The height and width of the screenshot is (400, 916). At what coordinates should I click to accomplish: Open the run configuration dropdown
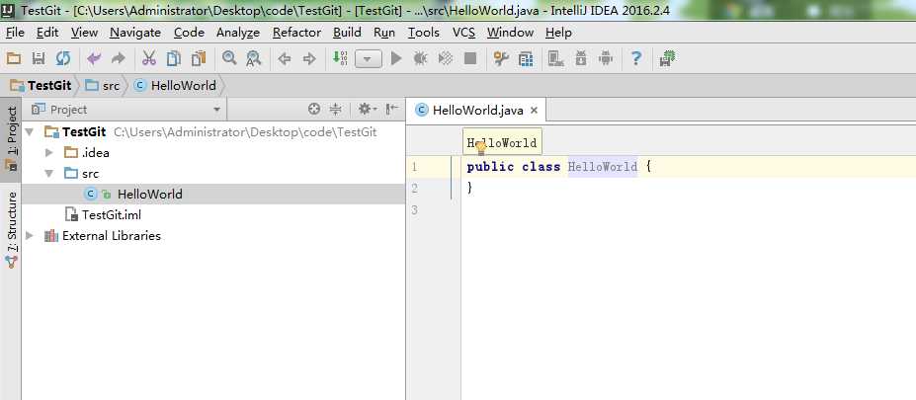[x=368, y=58]
